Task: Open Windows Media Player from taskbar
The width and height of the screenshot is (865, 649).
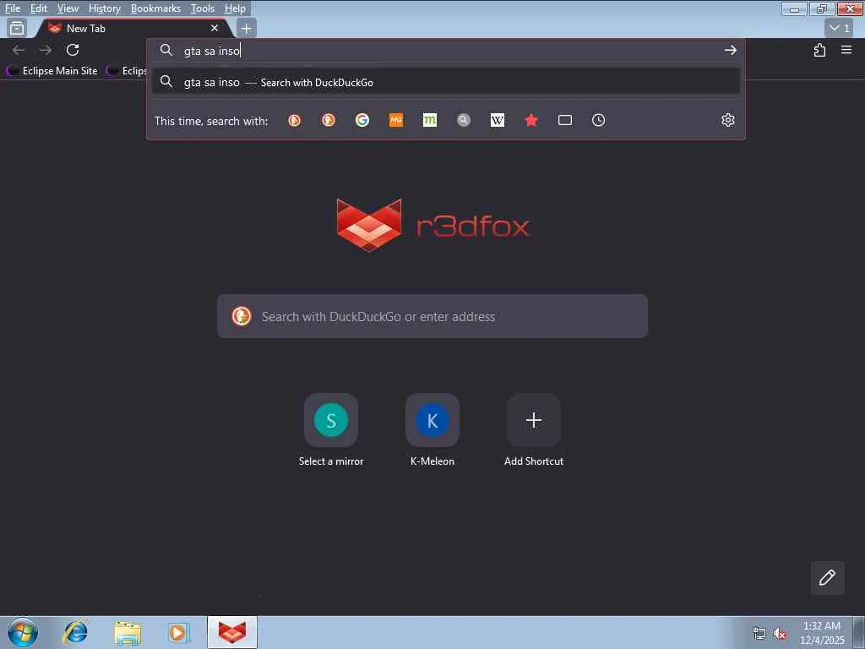Action: click(177, 632)
